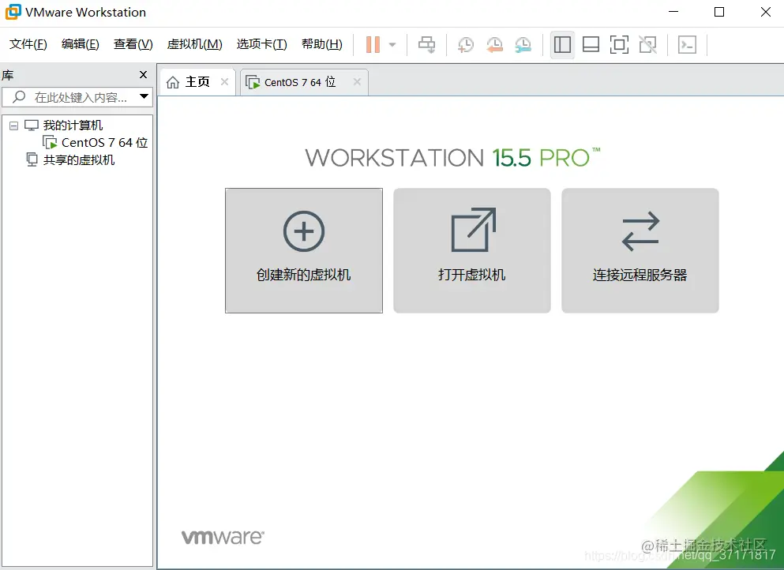Click the vmware logo at bottom

(x=223, y=537)
